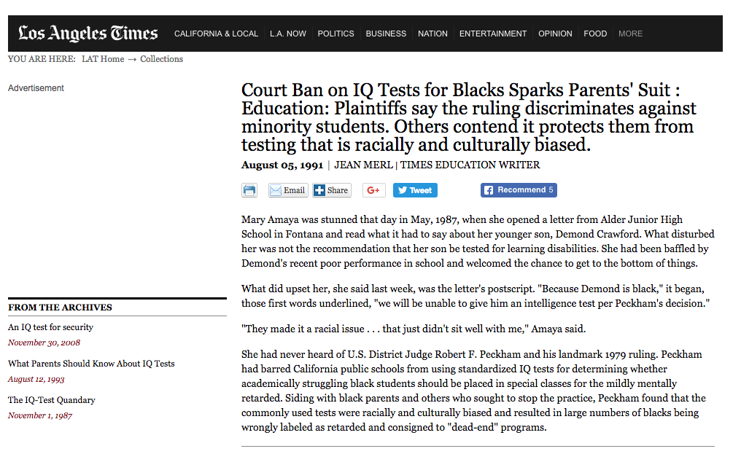The width and height of the screenshot is (741, 454).
Task: Open the Entertainment section
Action: point(493,34)
